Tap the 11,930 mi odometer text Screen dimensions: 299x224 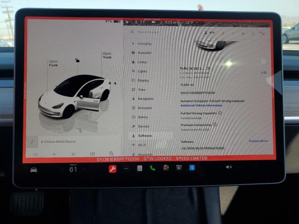pos(187,85)
